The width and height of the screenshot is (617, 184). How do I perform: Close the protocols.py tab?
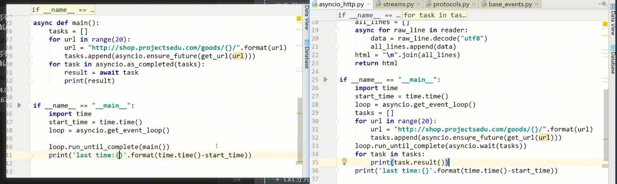pyautogui.click(x=473, y=5)
